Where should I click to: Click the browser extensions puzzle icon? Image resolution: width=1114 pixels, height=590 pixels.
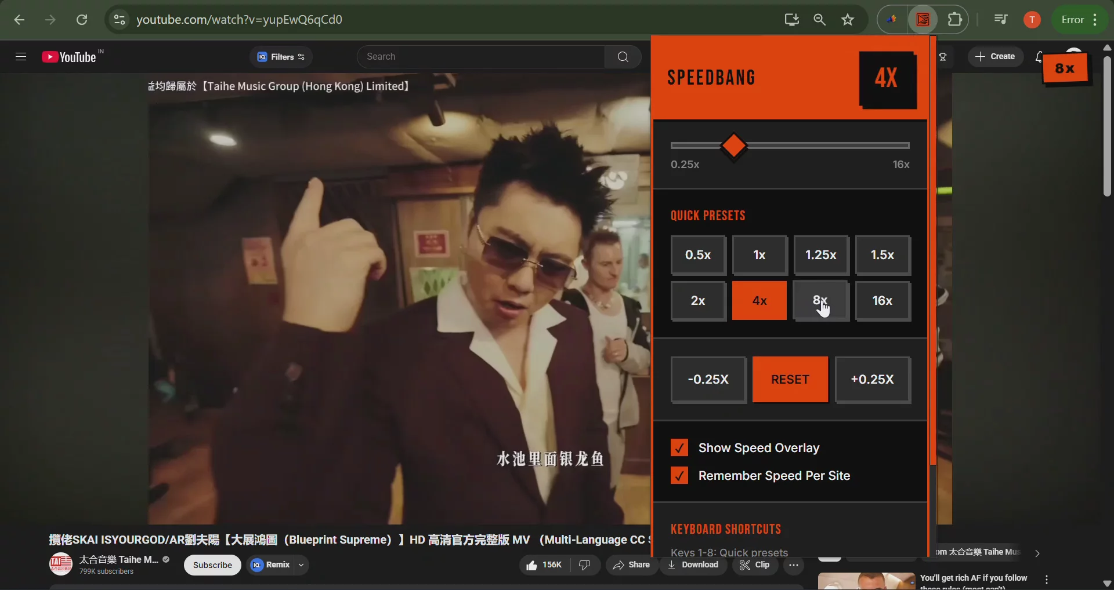954,19
